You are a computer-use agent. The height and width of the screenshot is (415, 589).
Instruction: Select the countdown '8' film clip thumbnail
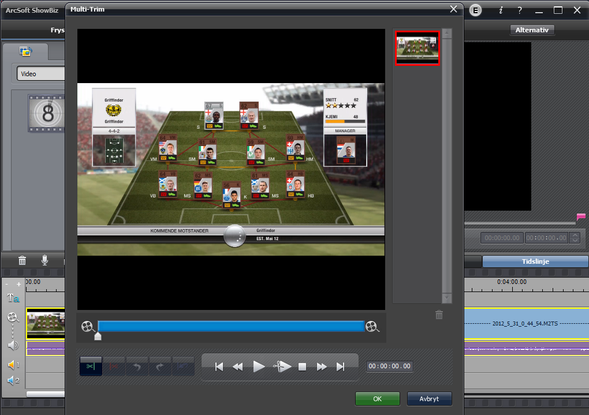point(47,114)
